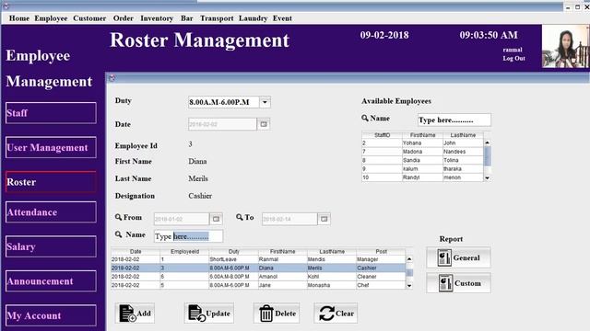Screen dimensions: 590x331
Task: Select the Roster sidebar button
Action: [x=51, y=182]
